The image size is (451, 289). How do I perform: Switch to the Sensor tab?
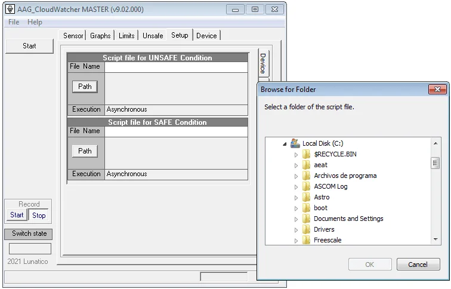click(x=73, y=36)
